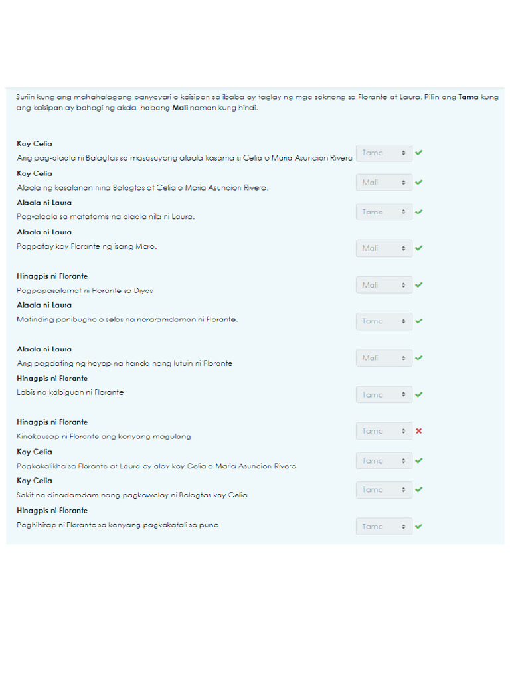Click green checkmark for "Pagpapasalamat ni Florante sa Diyos"
The height and width of the screenshot is (680, 510).
pyautogui.click(x=419, y=284)
